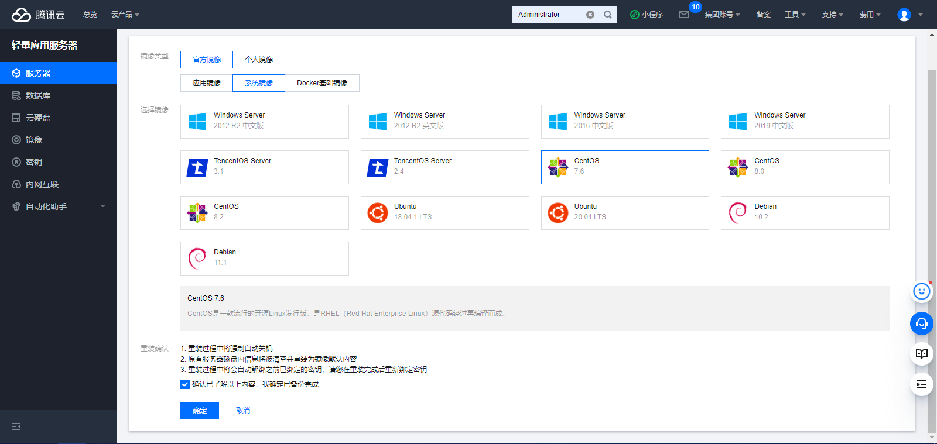The height and width of the screenshot is (444, 937).
Task: Select Debian 10.2 image card
Action: [x=805, y=213]
